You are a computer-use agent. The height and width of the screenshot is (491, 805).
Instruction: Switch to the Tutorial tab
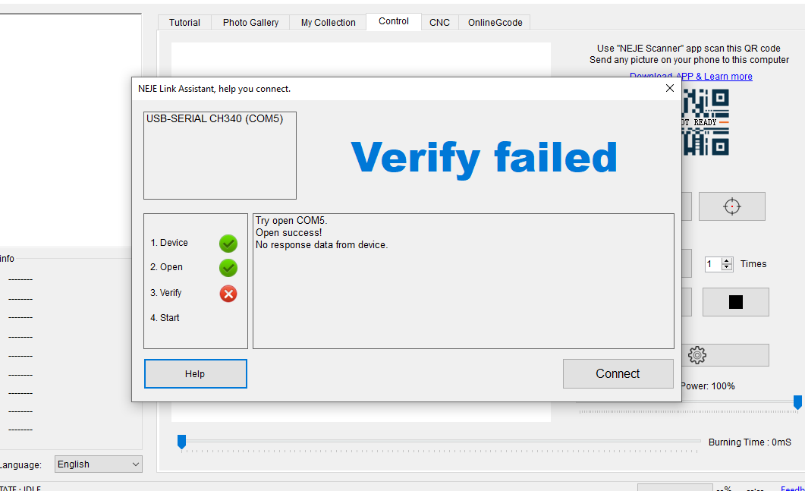coord(184,23)
